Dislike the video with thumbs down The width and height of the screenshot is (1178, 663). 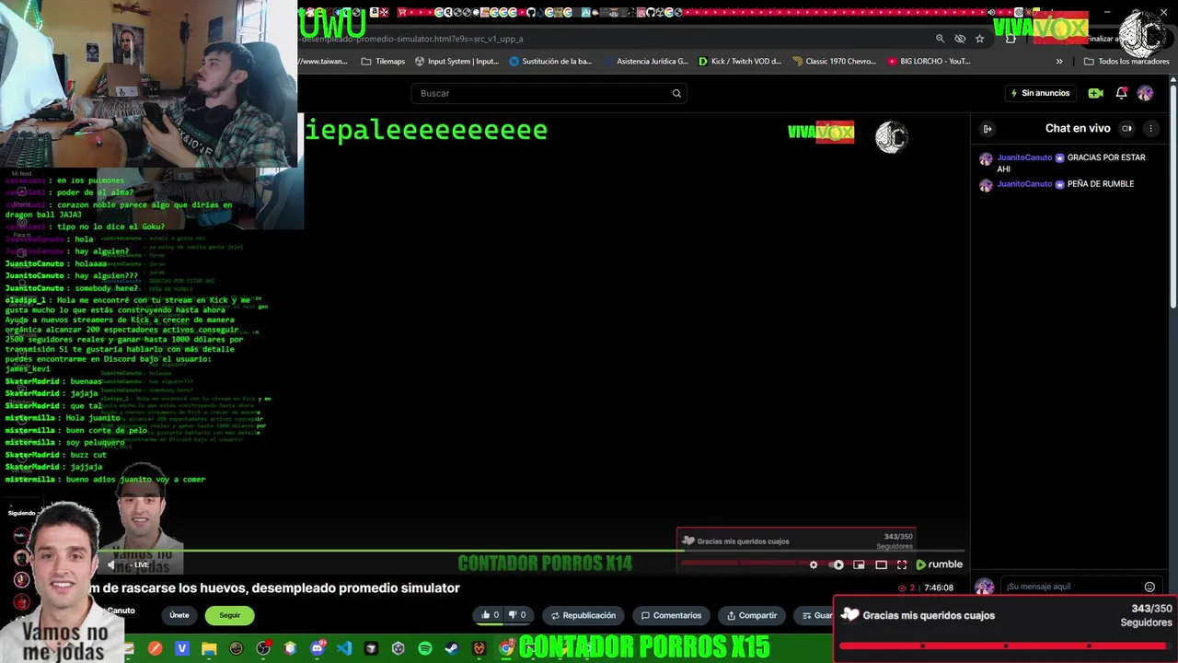click(518, 615)
